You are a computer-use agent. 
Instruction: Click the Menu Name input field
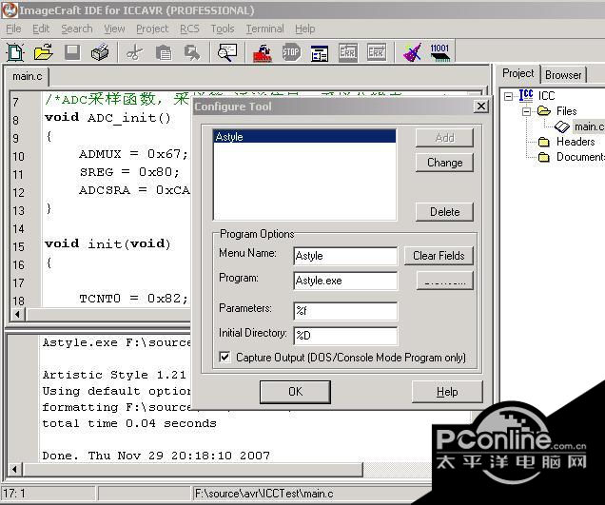point(345,256)
